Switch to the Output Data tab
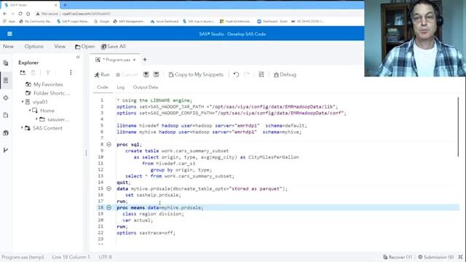The width and height of the screenshot is (466, 262). pyautogui.click(x=146, y=87)
